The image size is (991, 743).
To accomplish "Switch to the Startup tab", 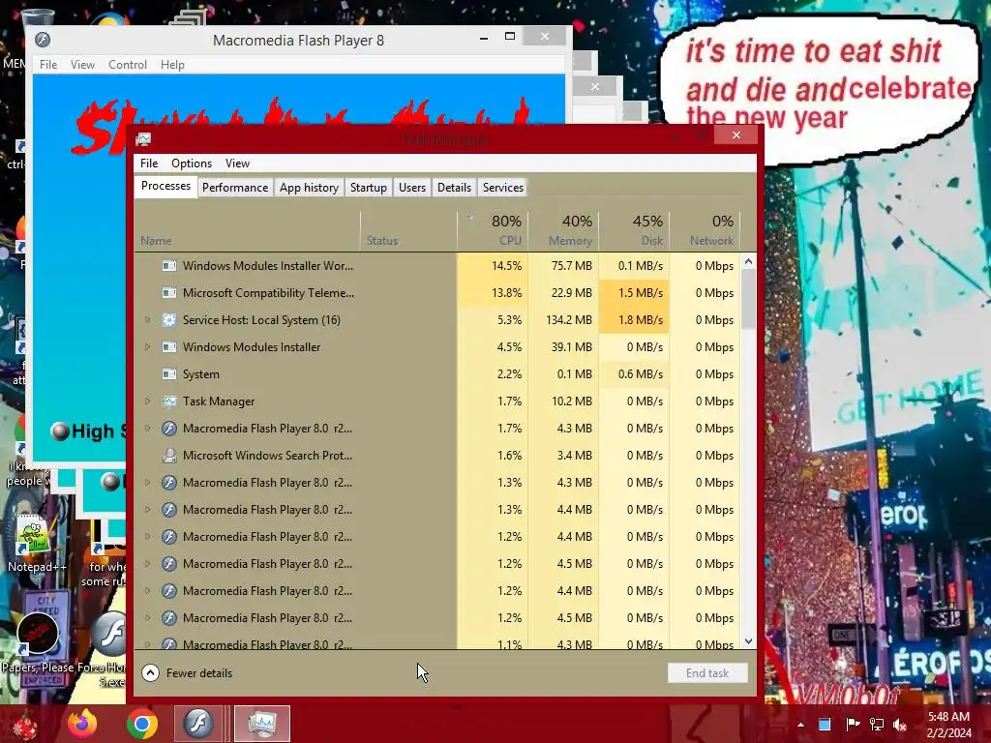I will click(x=369, y=188).
